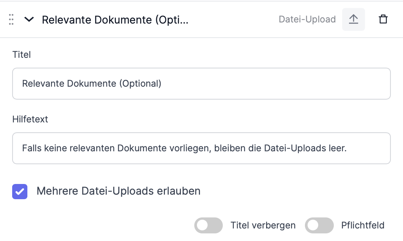
Task: Delete the field using the trash icon
Action: [x=383, y=19]
